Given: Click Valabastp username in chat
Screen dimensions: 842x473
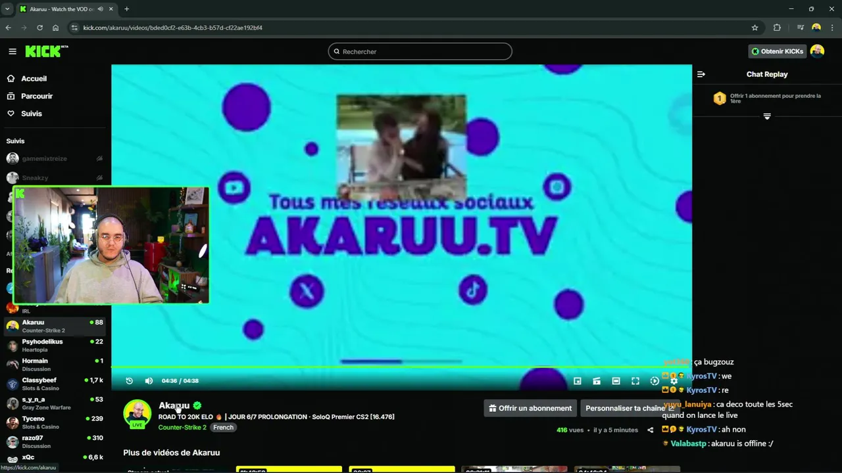Looking at the screenshot, I should coord(688,443).
